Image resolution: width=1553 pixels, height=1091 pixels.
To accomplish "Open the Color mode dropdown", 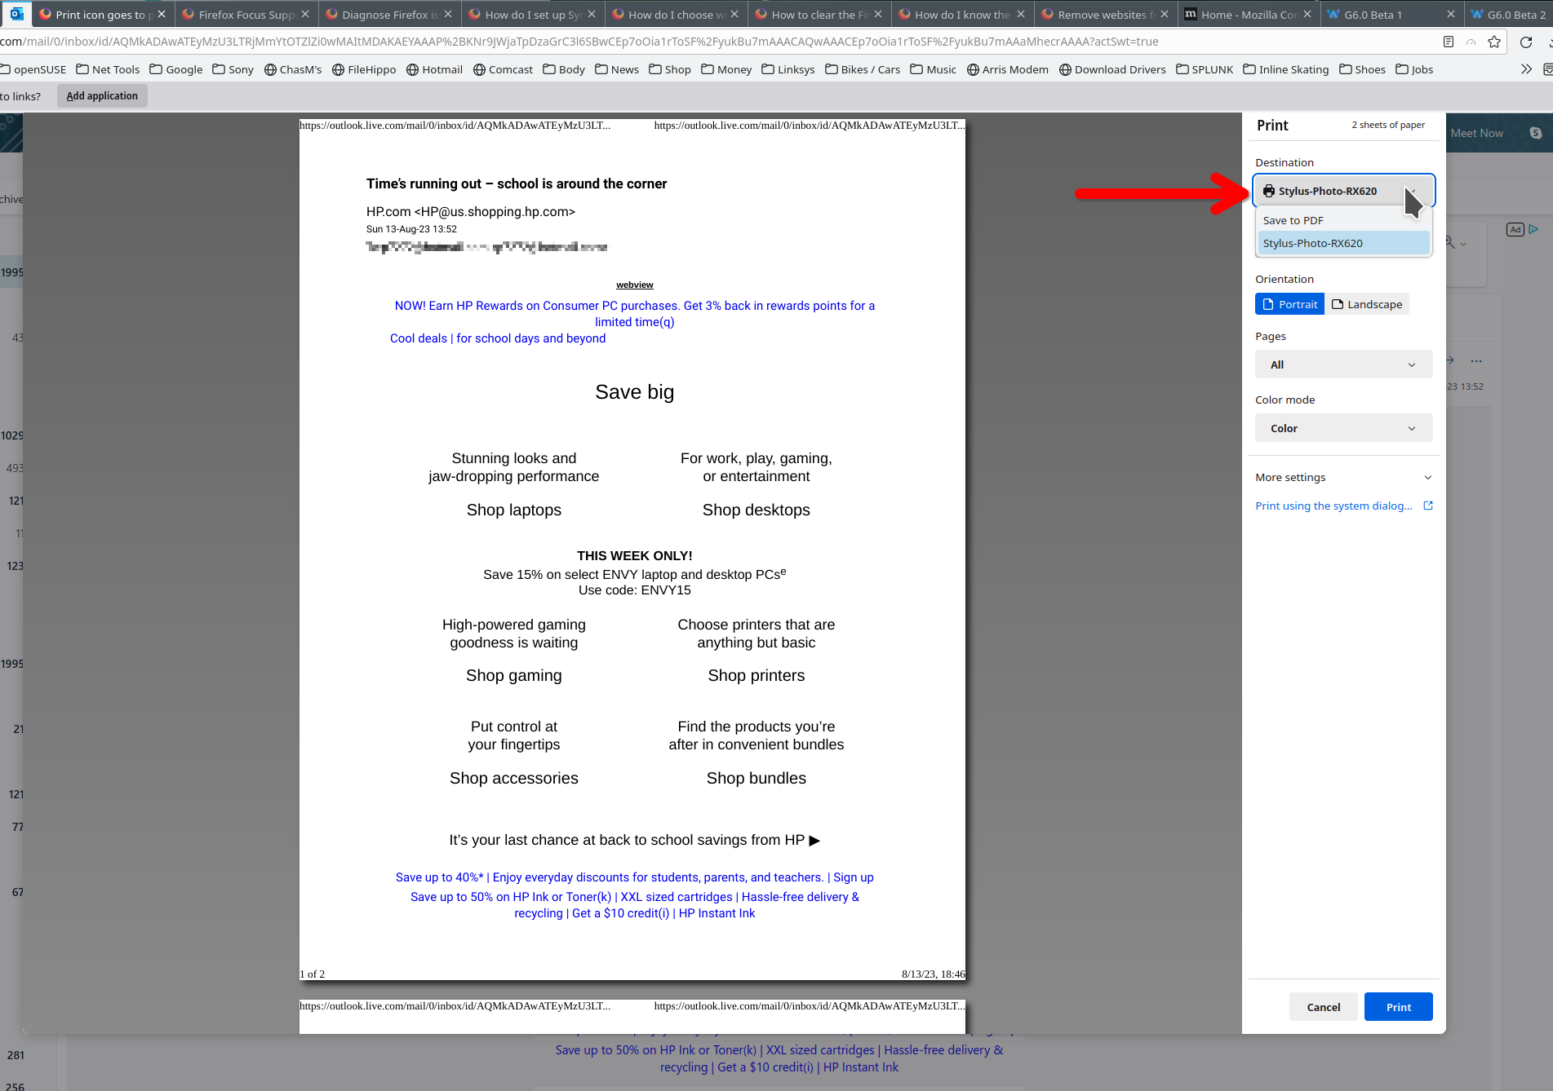I will point(1343,428).
